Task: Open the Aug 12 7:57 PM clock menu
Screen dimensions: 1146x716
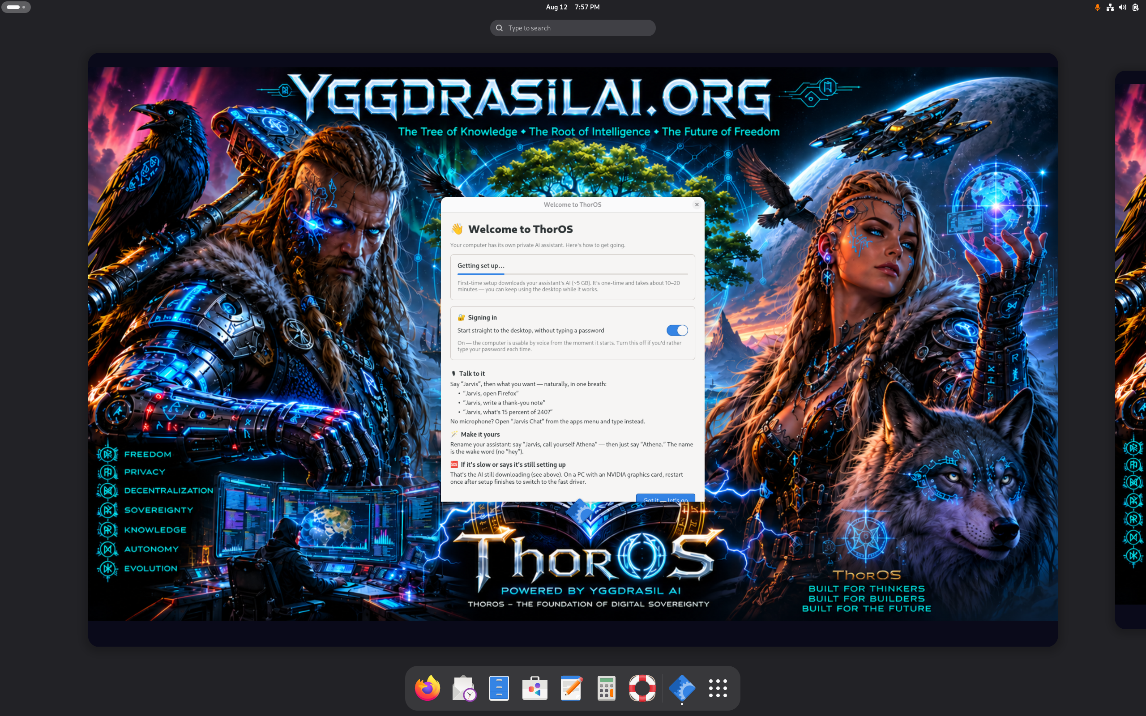Action: pyautogui.click(x=573, y=7)
